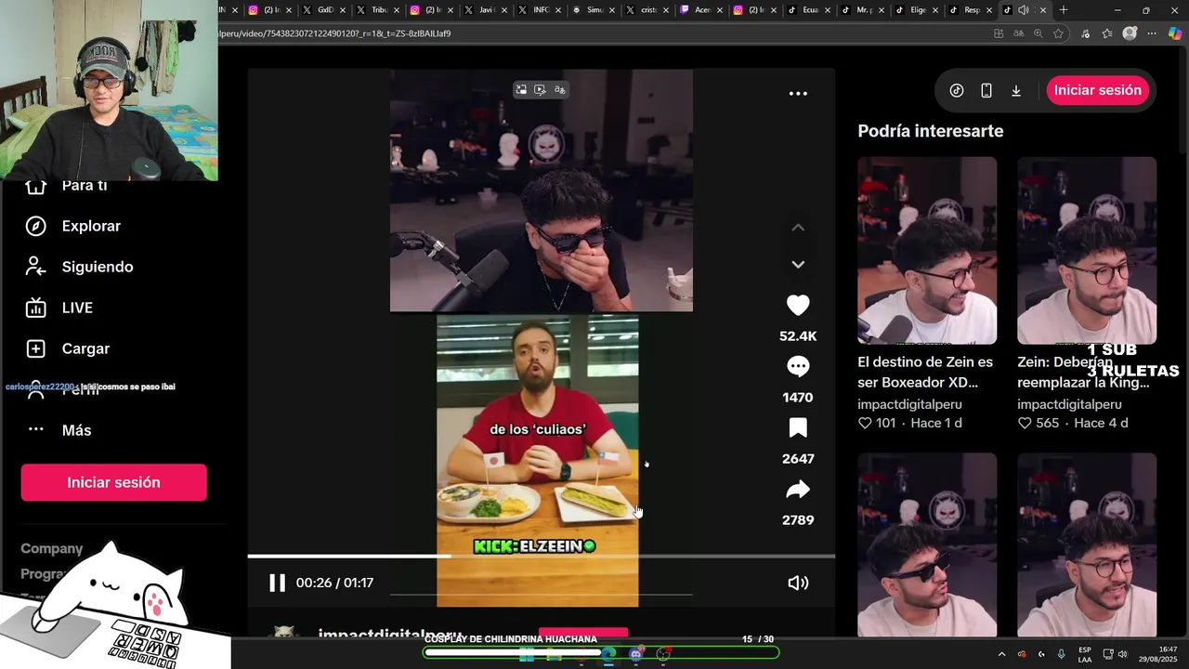Open Cargar in the sidebar
Screen dimensions: 1189x669
point(85,348)
